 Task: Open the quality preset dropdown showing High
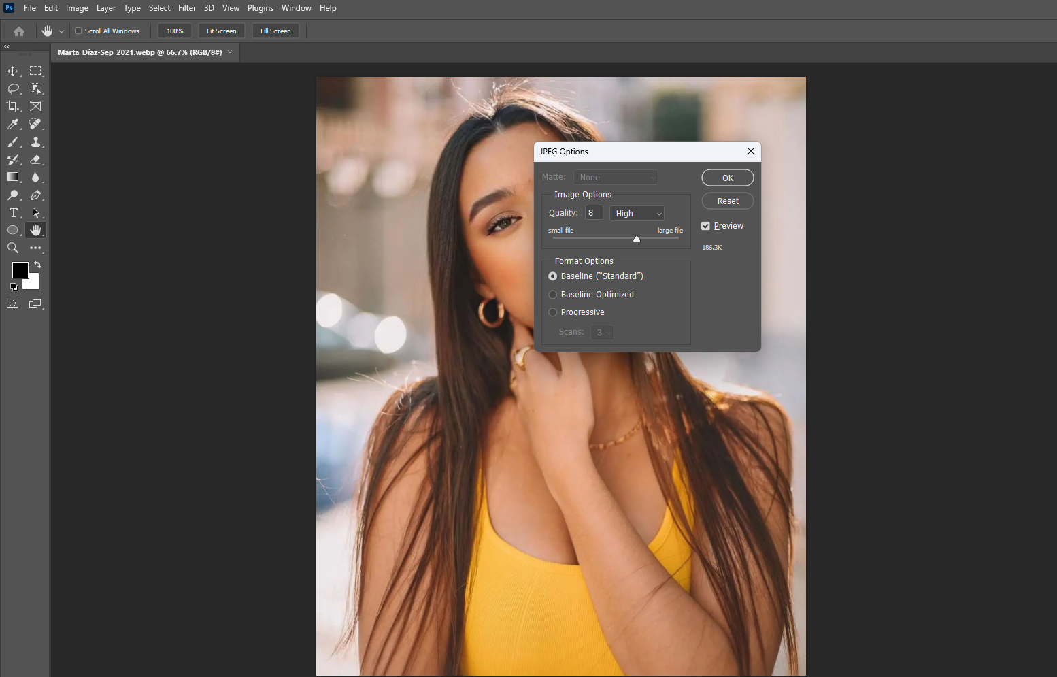tap(637, 214)
